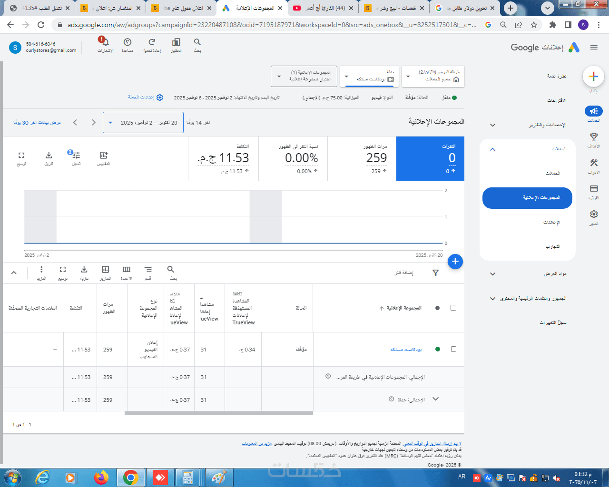Open status dot menu for بودكاست مستكه
Viewport: 609px width, 487px height.
[x=438, y=349]
